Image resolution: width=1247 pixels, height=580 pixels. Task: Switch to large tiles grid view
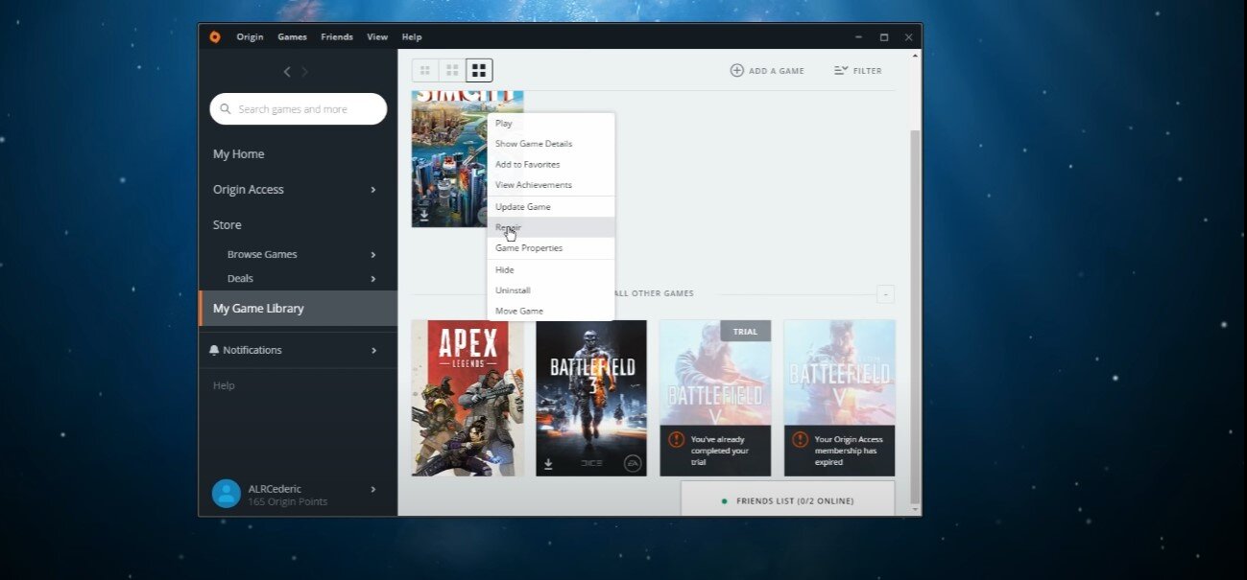[x=479, y=70]
